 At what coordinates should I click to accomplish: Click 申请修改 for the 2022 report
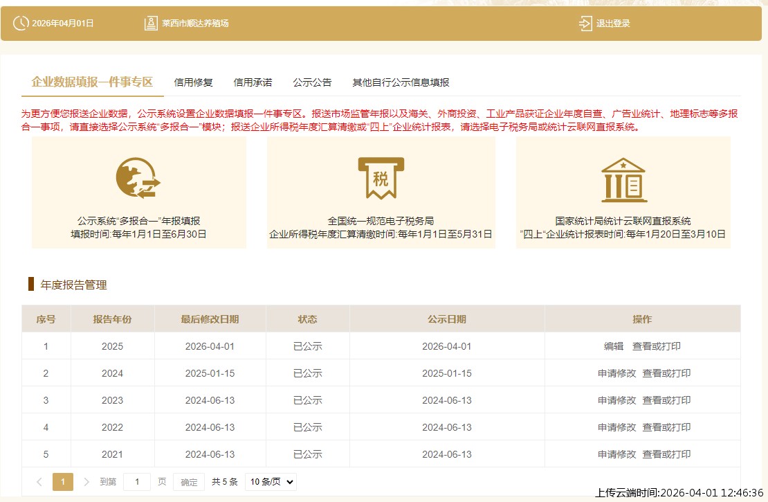616,427
